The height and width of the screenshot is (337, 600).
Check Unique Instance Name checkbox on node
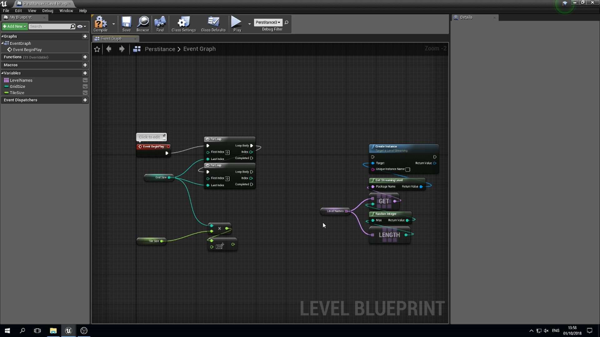[x=407, y=169]
